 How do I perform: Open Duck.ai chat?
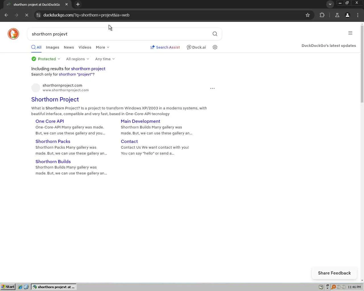pyautogui.click(x=196, y=47)
